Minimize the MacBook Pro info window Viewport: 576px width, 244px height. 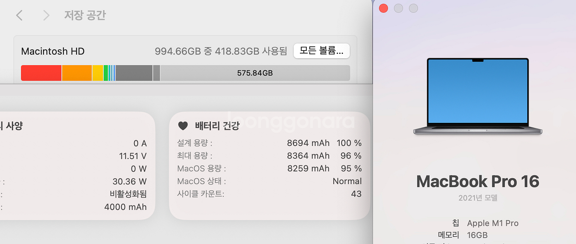click(398, 8)
